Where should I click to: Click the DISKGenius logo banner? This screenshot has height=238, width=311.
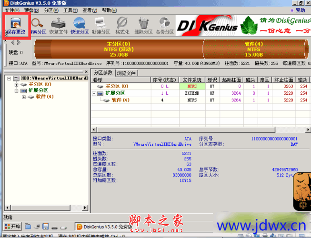pos(208,26)
